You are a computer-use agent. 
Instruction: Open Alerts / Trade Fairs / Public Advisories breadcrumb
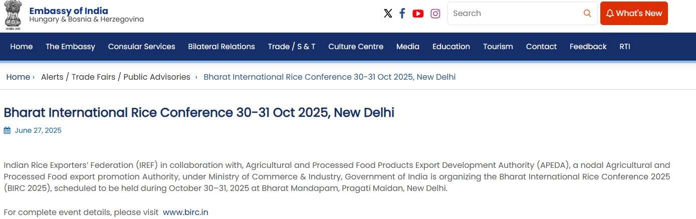pos(116,77)
